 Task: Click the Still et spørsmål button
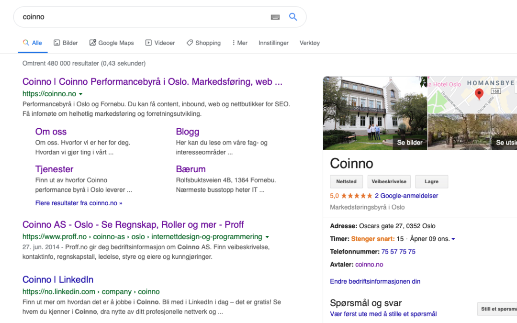pyautogui.click(x=497, y=309)
